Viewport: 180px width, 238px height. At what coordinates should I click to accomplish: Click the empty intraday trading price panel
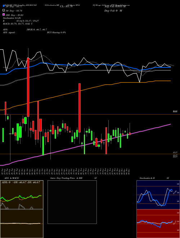point(72,202)
